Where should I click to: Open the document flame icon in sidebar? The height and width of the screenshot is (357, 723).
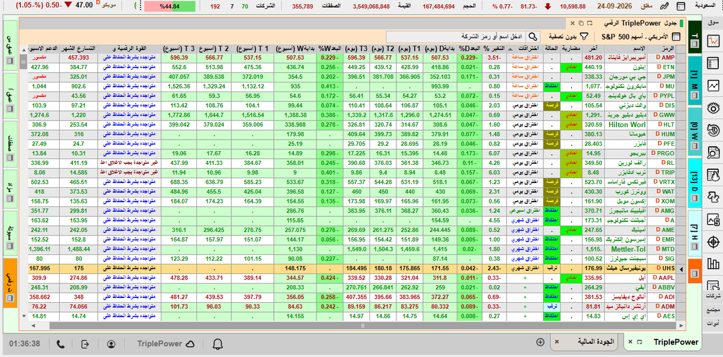pyautogui.click(x=714, y=175)
